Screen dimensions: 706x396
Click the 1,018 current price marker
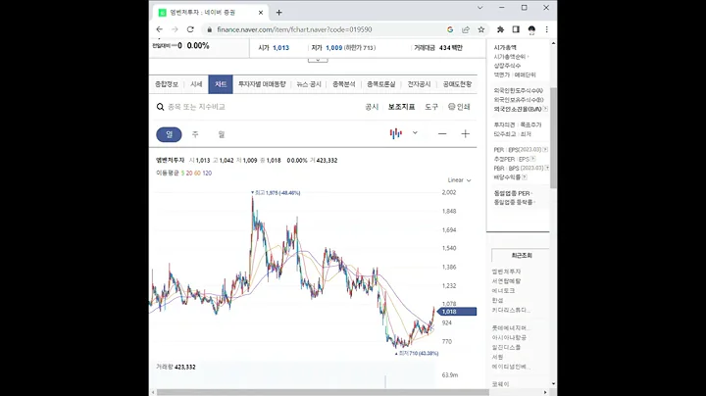[x=457, y=312]
